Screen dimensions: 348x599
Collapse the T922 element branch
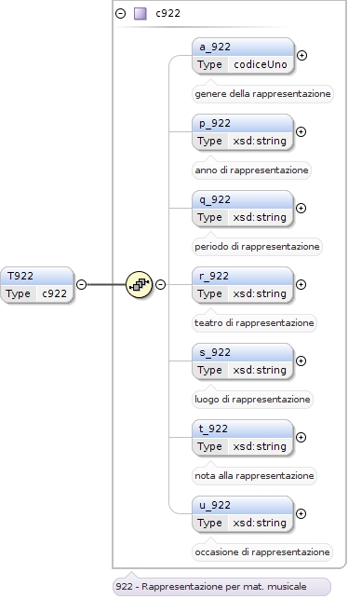[81, 285]
